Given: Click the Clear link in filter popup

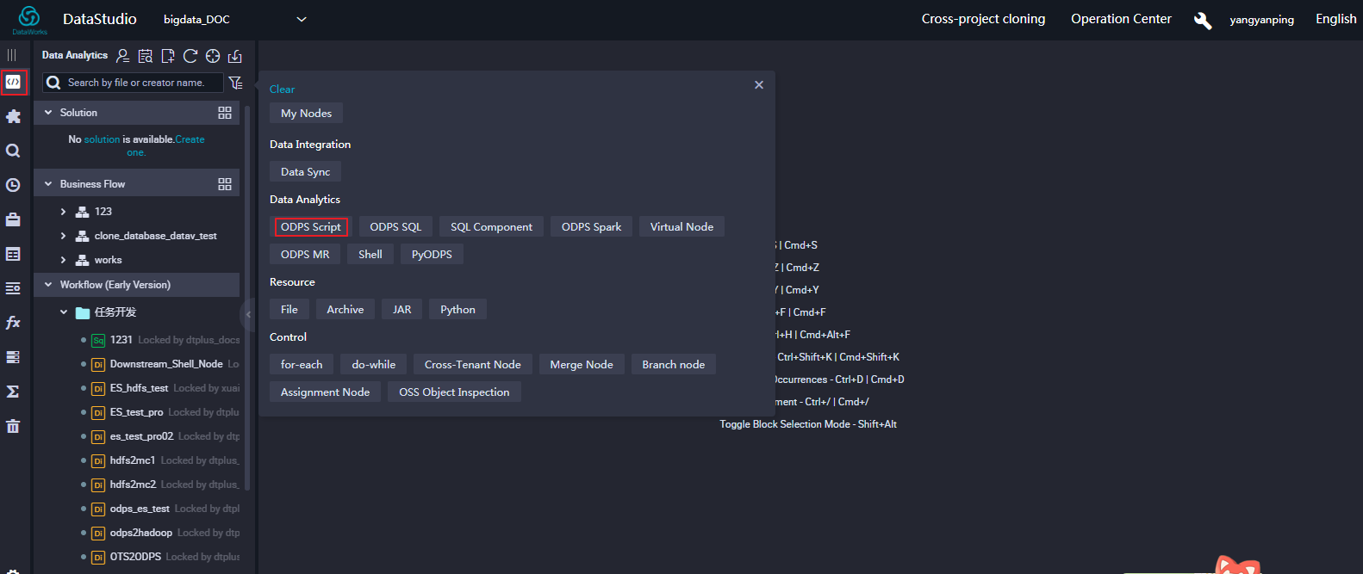Looking at the screenshot, I should pos(282,89).
